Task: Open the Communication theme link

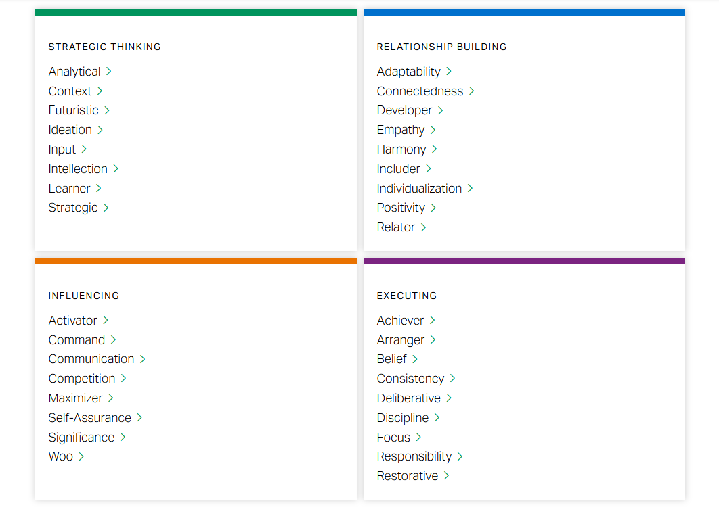Action: click(x=91, y=359)
